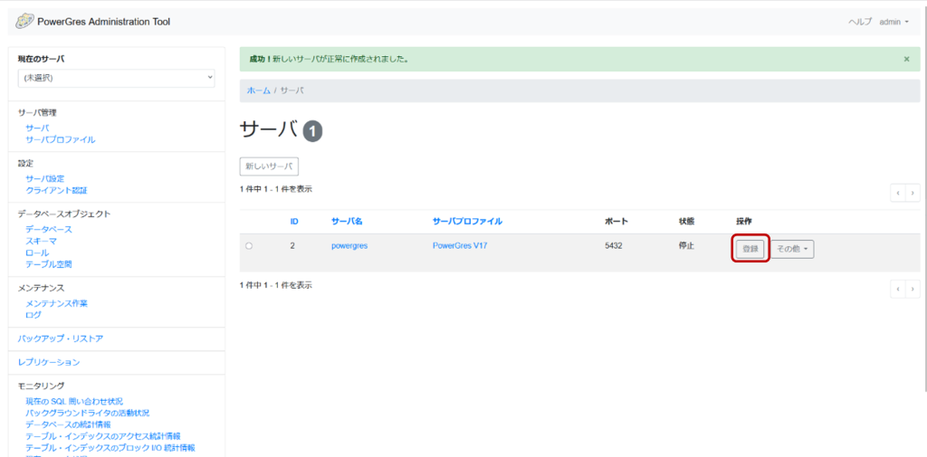The height and width of the screenshot is (457, 927).
Task: Open サーバ in the sidebar
Action: coord(37,129)
